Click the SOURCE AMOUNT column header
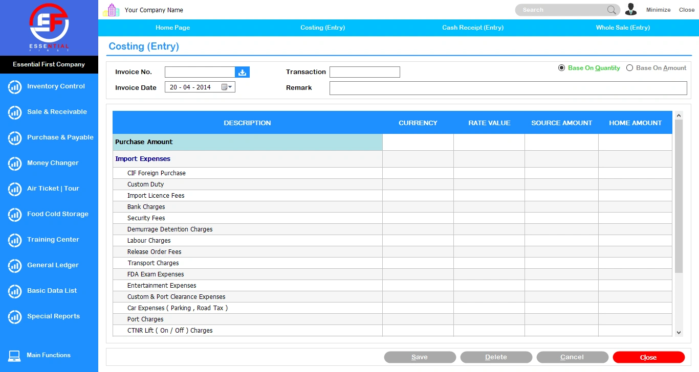This screenshot has width=699, height=372. (562, 123)
